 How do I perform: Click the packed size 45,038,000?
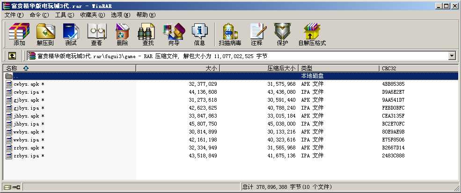[281, 124]
